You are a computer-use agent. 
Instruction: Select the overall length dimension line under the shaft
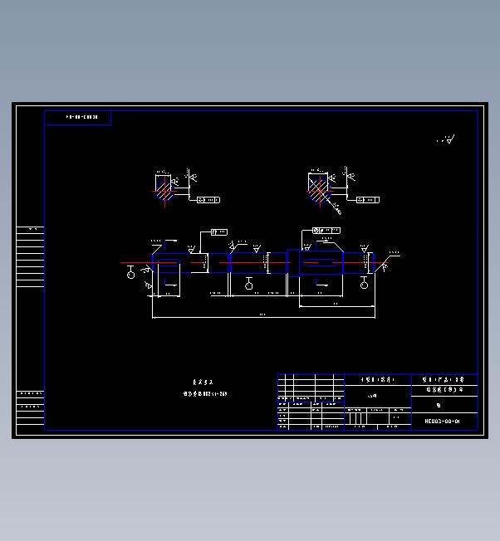point(263,317)
